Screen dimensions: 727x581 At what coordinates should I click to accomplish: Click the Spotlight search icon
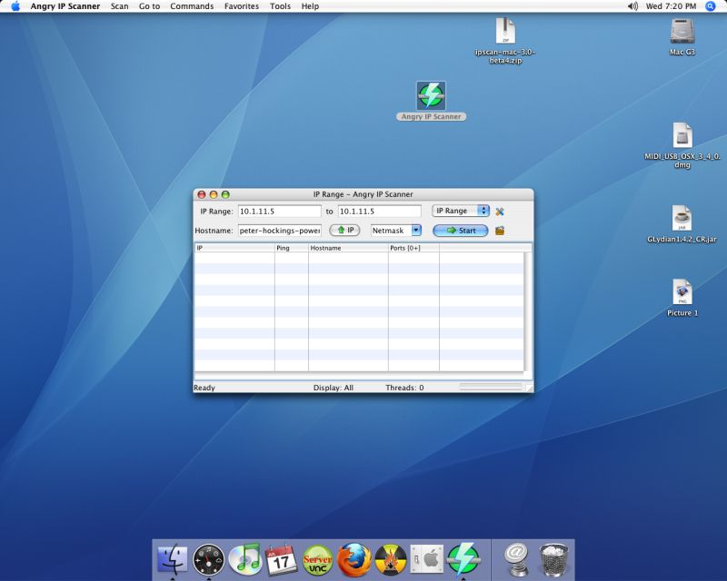coord(711,6)
